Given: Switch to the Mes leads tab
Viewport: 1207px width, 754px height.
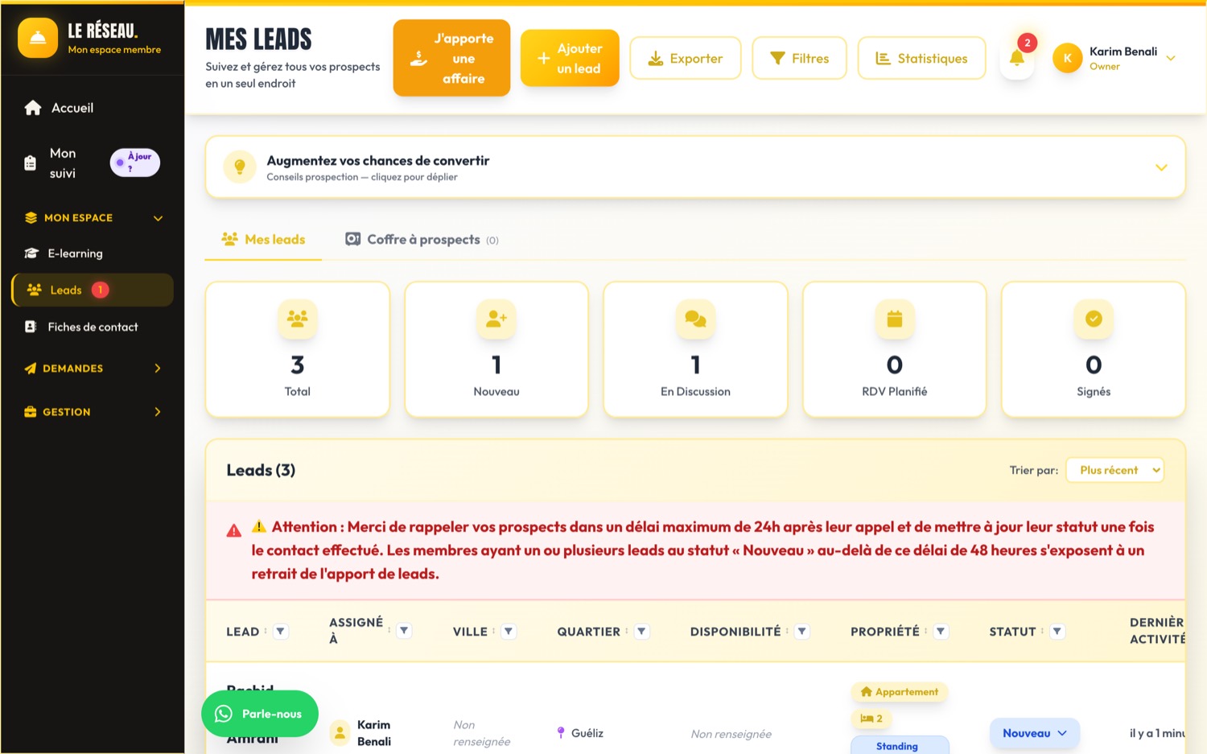Looking at the screenshot, I should [x=263, y=240].
